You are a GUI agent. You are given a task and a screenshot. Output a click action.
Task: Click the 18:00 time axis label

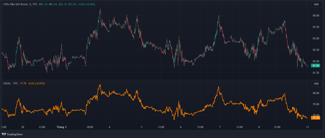coord(90,127)
